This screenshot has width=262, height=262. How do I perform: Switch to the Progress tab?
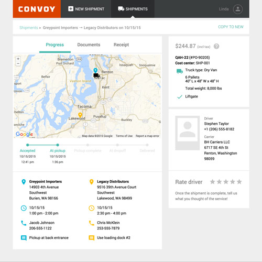(55, 45)
